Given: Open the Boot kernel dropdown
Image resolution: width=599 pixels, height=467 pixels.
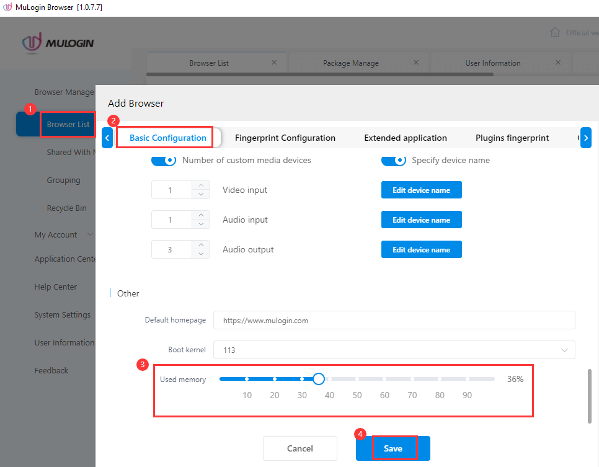Looking at the screenshot, I should click(394, 350).
